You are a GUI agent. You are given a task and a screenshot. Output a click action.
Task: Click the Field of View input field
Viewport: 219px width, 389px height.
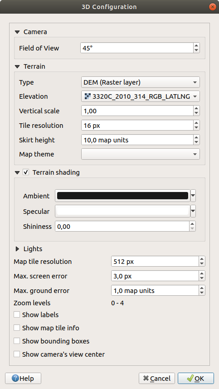click(x=137, y=48)
